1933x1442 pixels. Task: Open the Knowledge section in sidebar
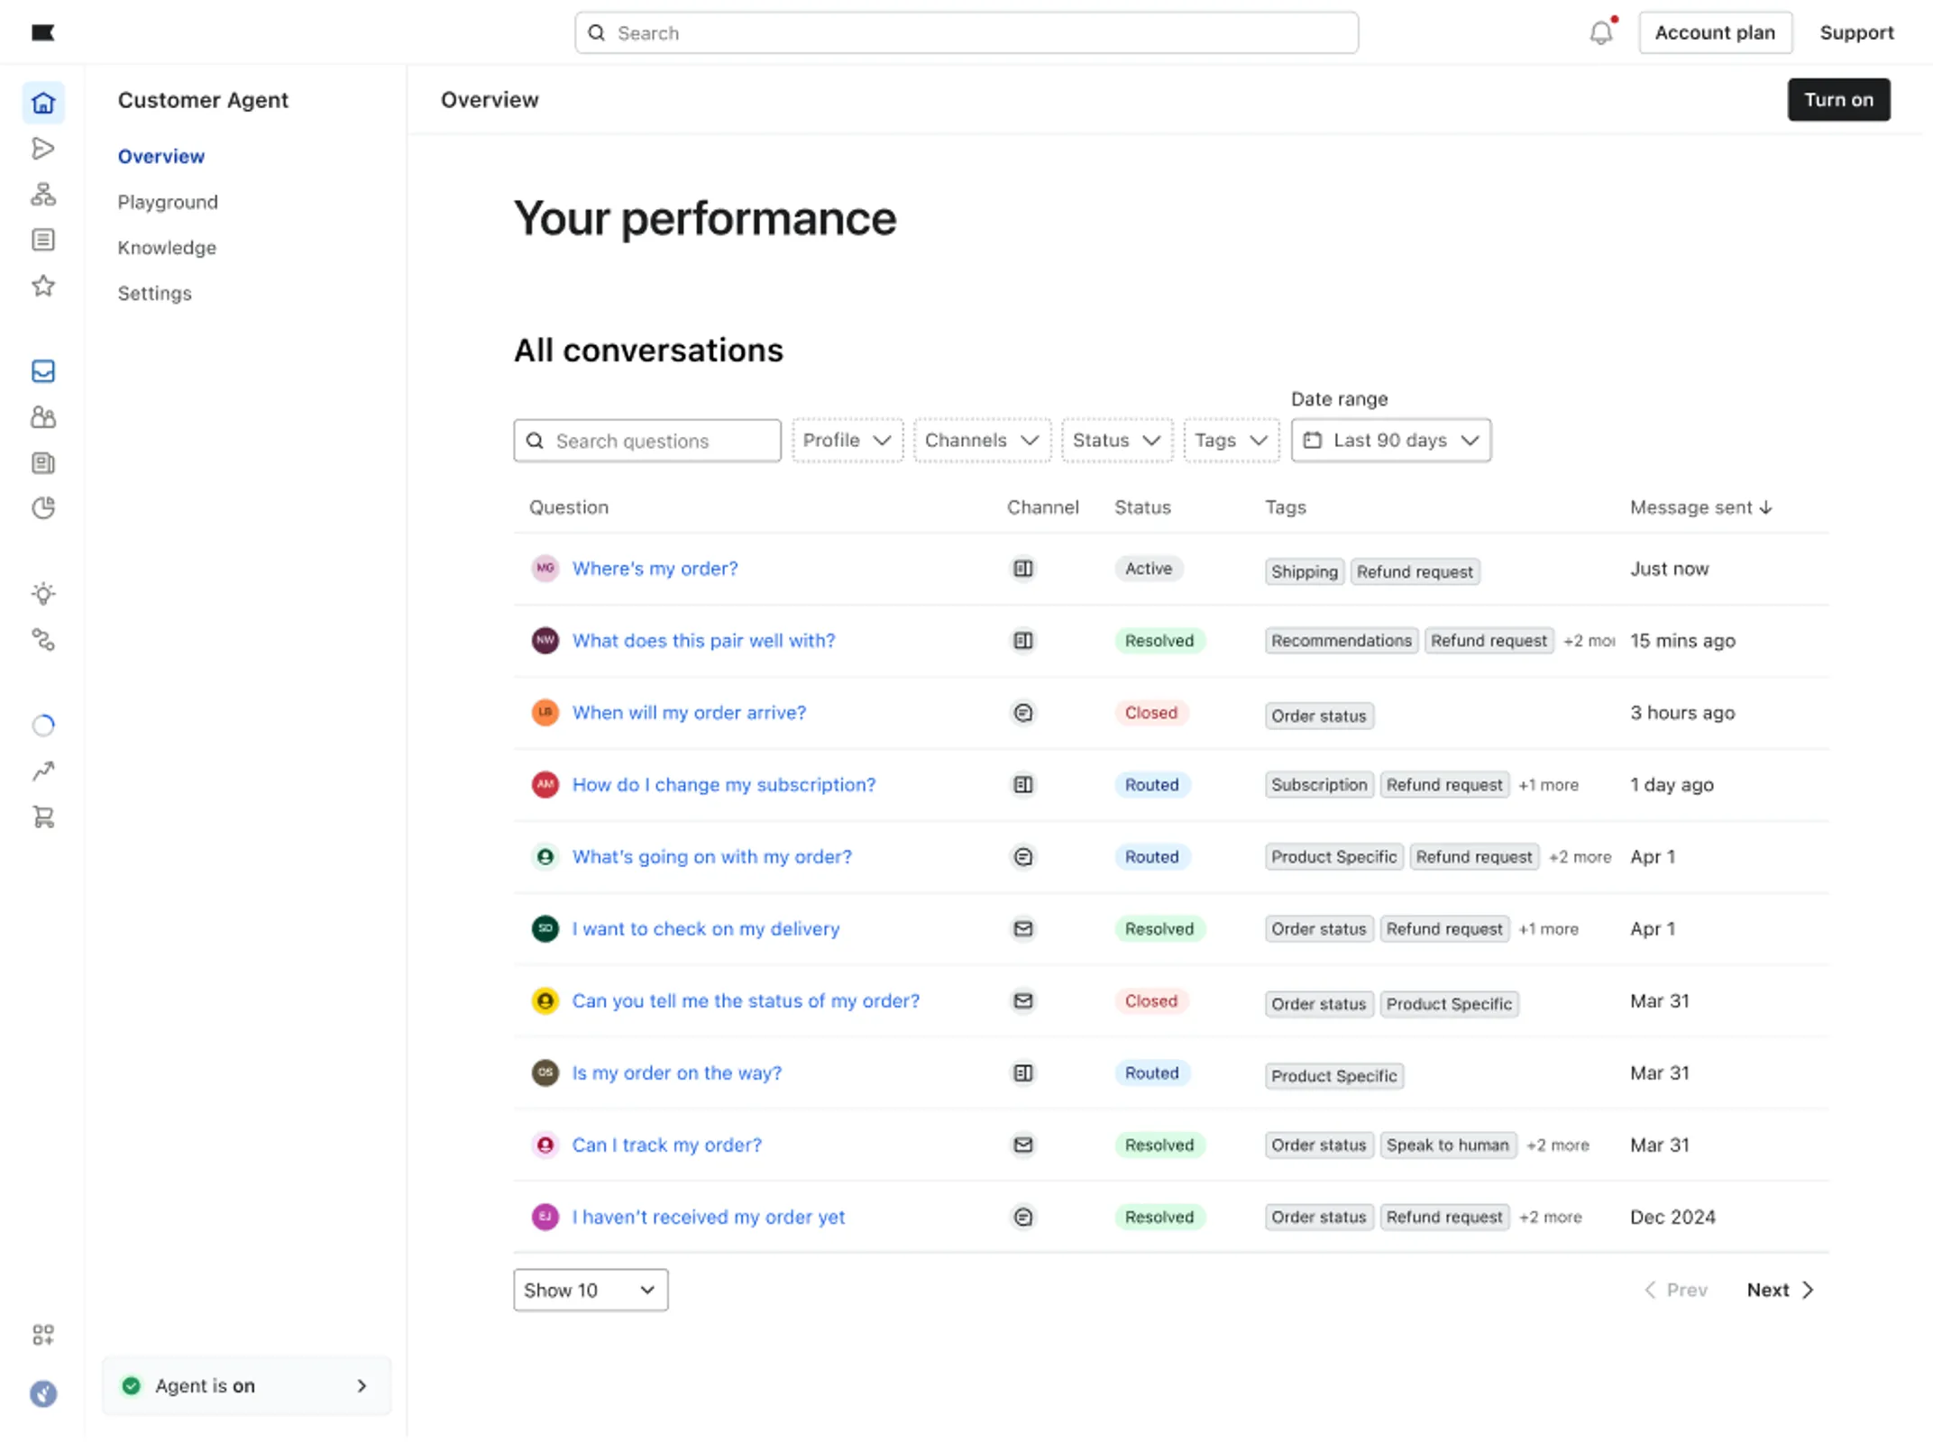[x=167, y=248]
